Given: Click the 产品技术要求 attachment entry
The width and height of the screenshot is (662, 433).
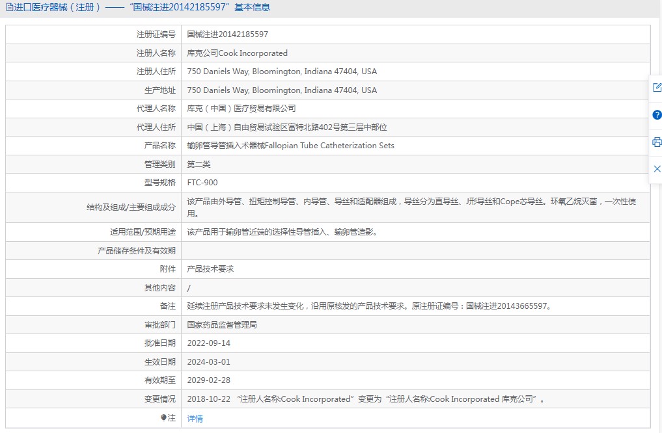Looking at the screenshot, I should [x=210, y=269].
